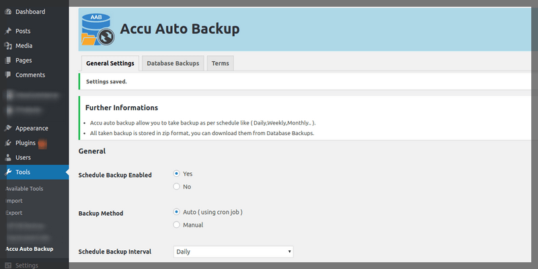Open Available Tools submenu link
The height and width of the screenshot is (269, 538).
[24, 188]
